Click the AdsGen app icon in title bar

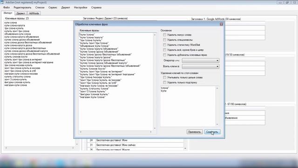pos(2,2)
